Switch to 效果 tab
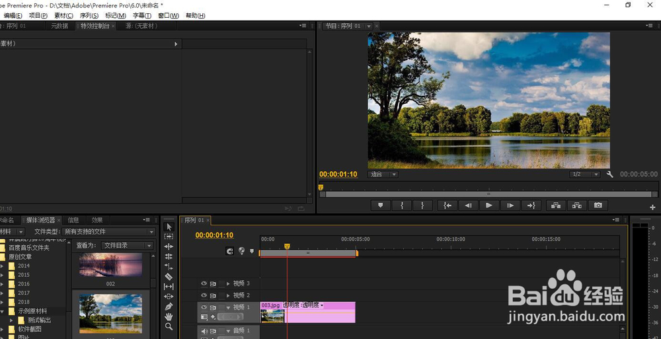661x339 pixels. point(97,220)
